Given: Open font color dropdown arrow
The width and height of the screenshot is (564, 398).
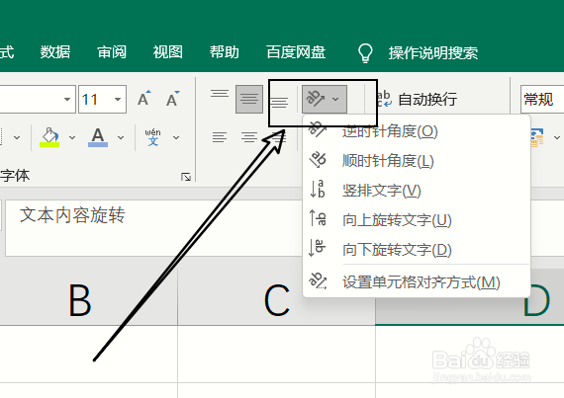Looking at the screenshot, I should tap(121, 137).
